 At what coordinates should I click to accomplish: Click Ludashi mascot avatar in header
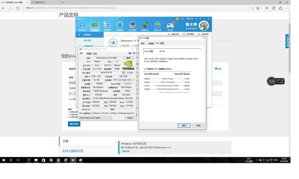point(204,26)
